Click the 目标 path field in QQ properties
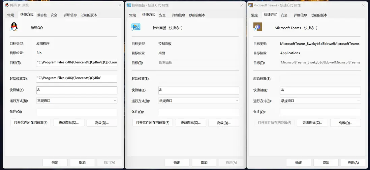This screenshot has width=370, height=170. pyautogui.click(x=77, y=62)
